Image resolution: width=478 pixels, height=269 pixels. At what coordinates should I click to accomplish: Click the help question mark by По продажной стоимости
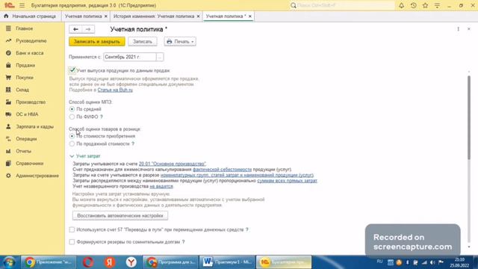(x=133, y=143)
